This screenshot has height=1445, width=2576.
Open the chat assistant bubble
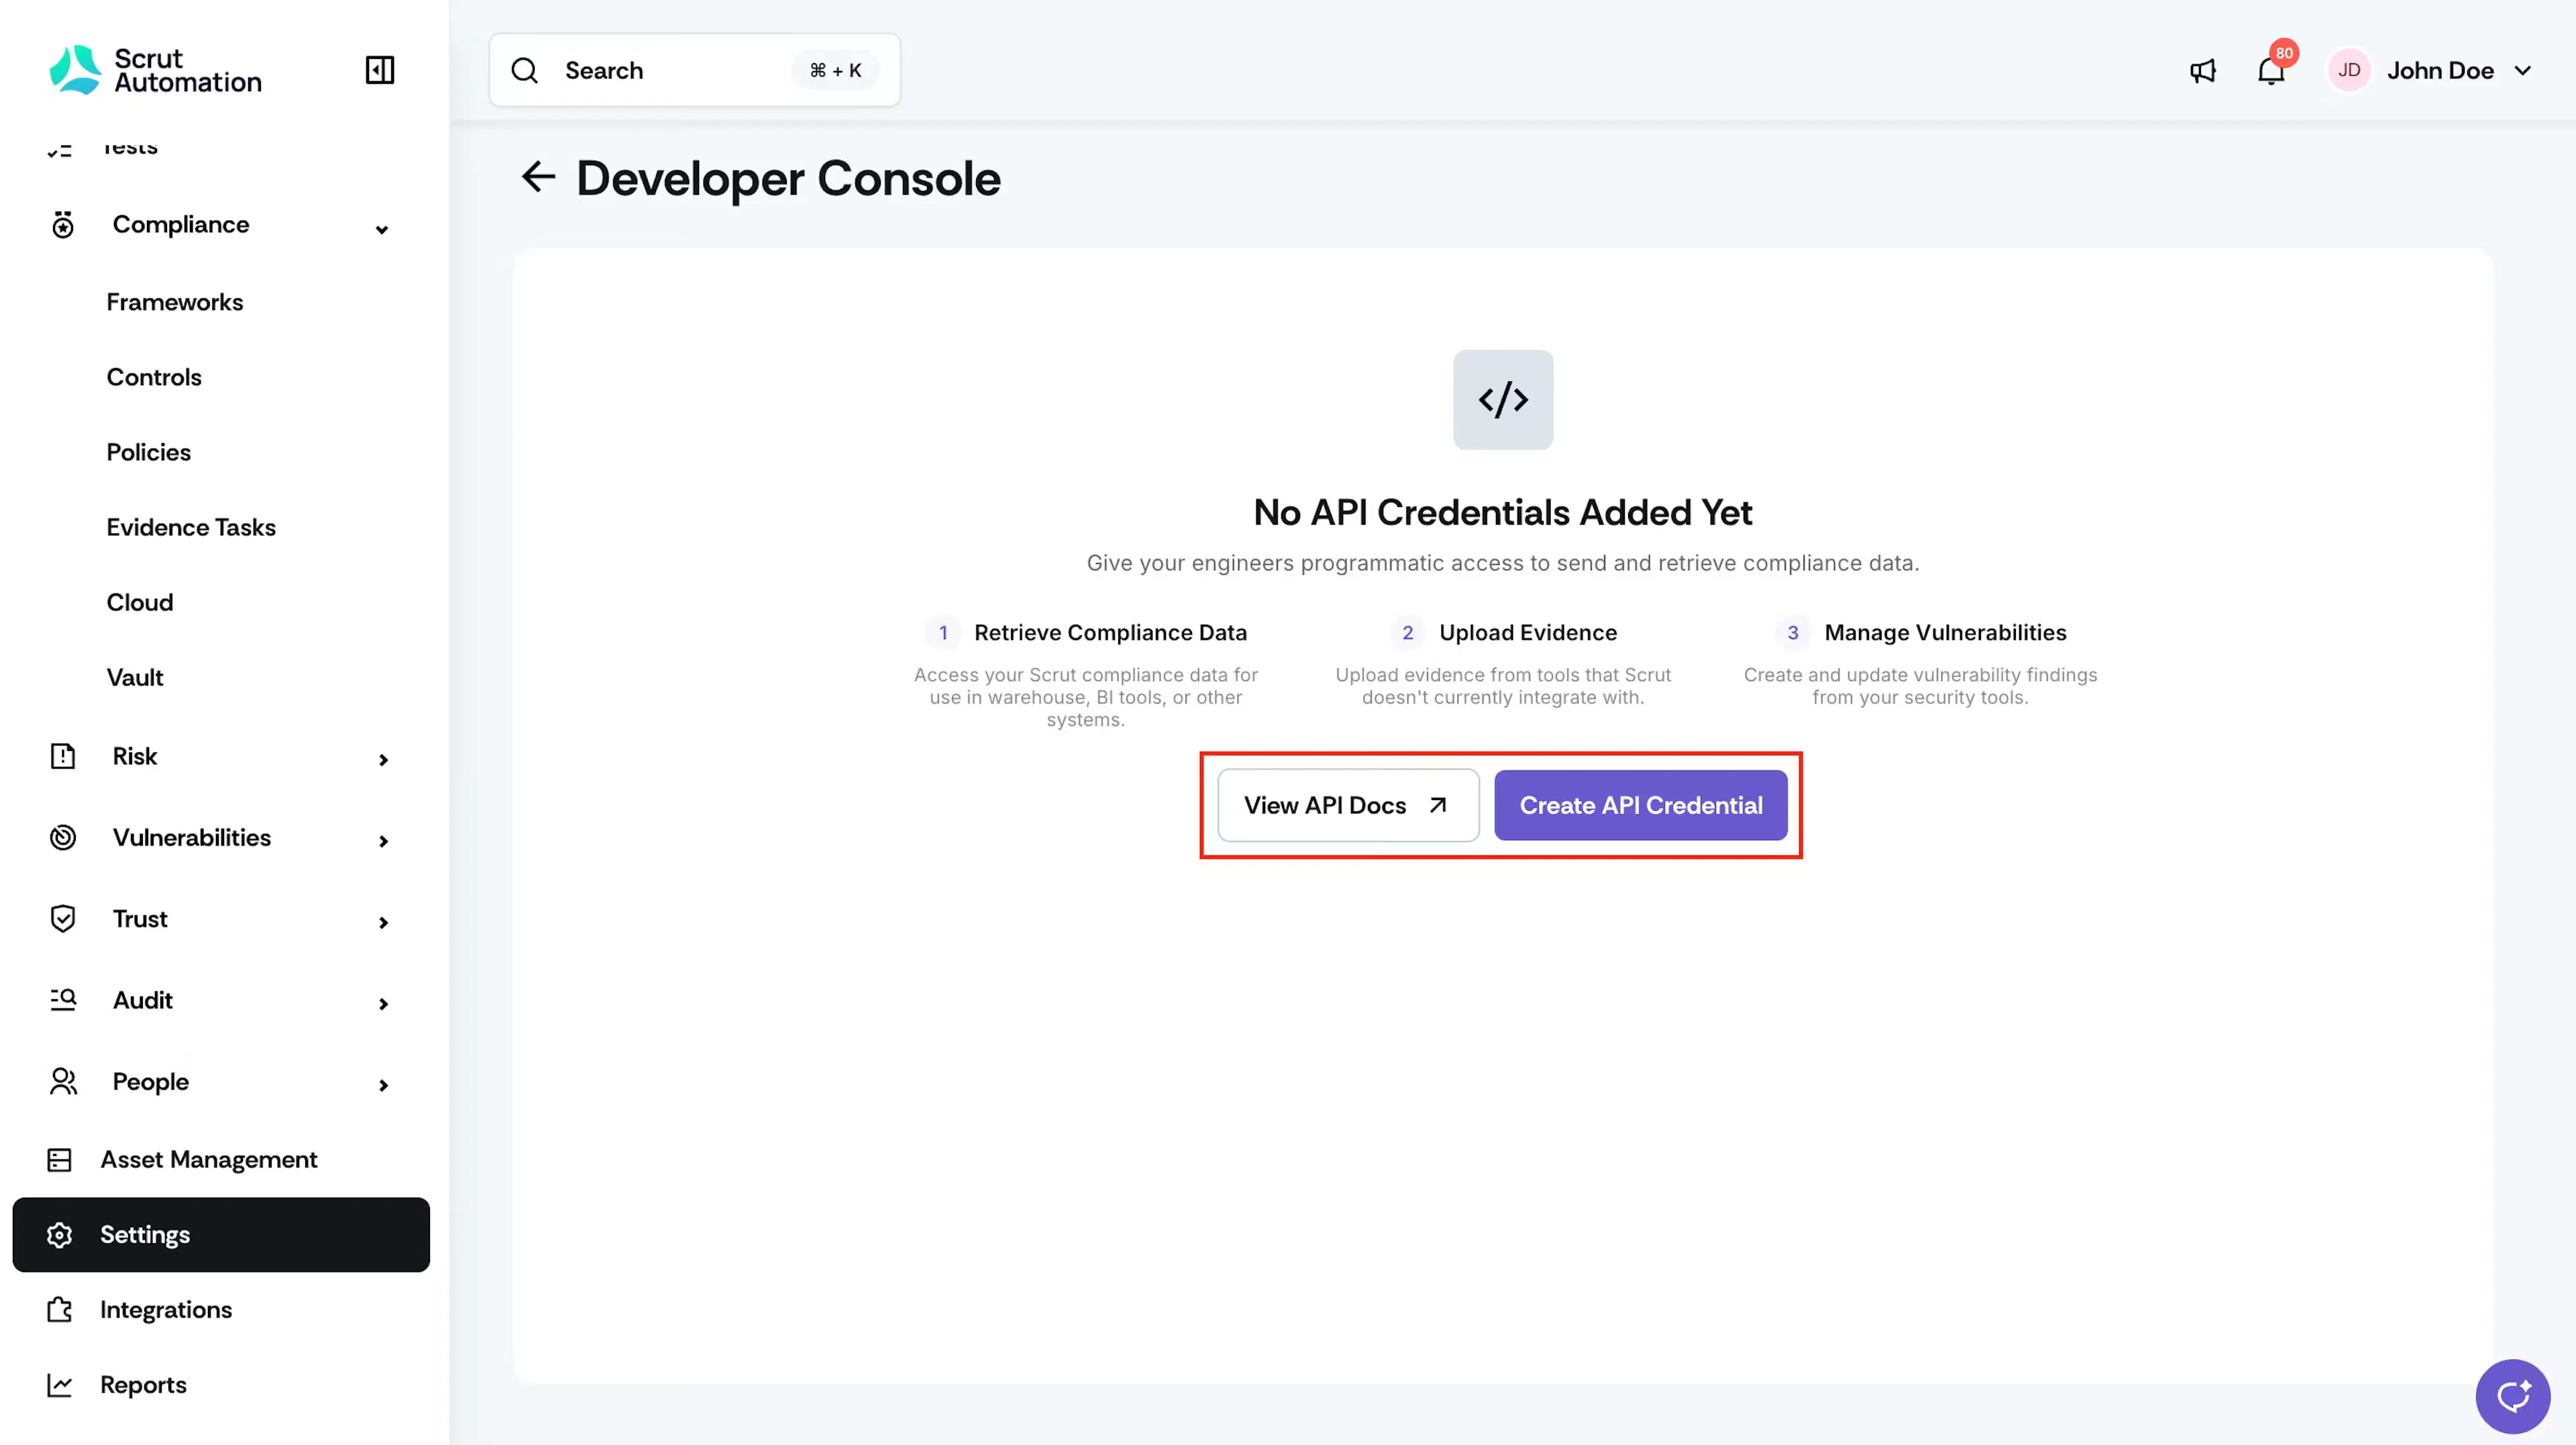[2512, 1396]
